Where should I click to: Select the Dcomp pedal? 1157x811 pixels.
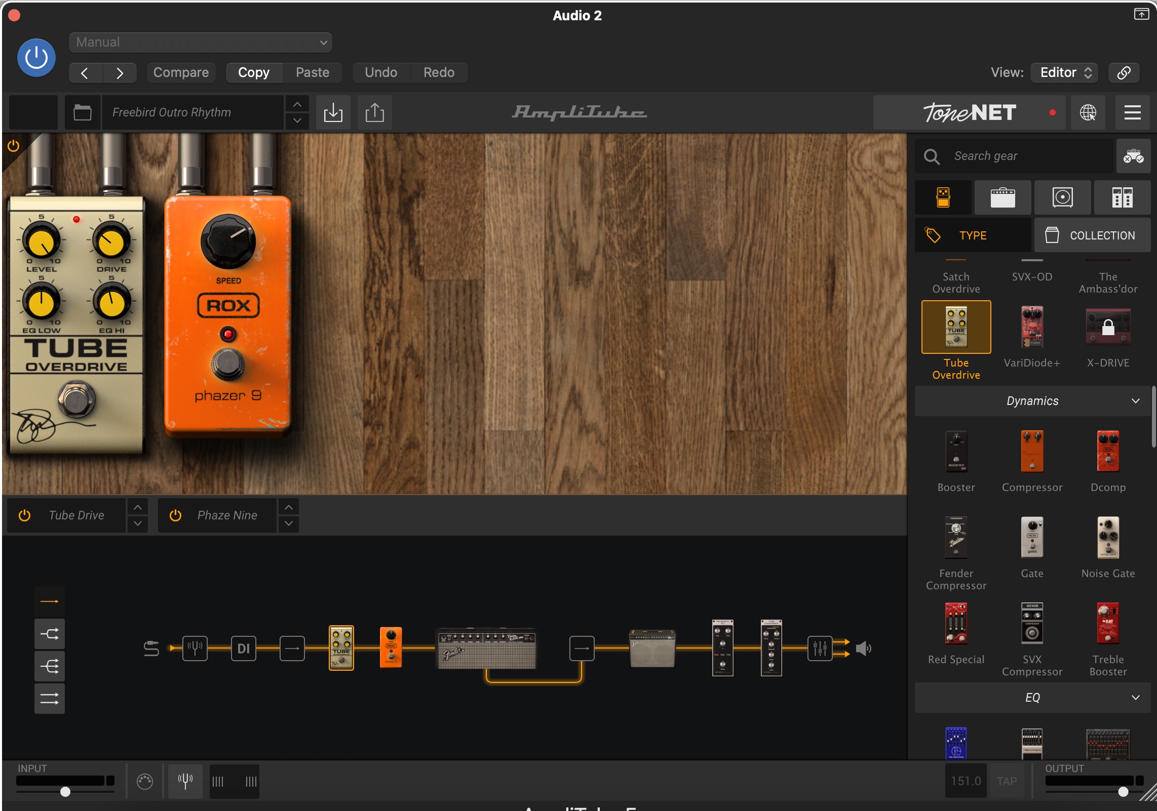1108,452
